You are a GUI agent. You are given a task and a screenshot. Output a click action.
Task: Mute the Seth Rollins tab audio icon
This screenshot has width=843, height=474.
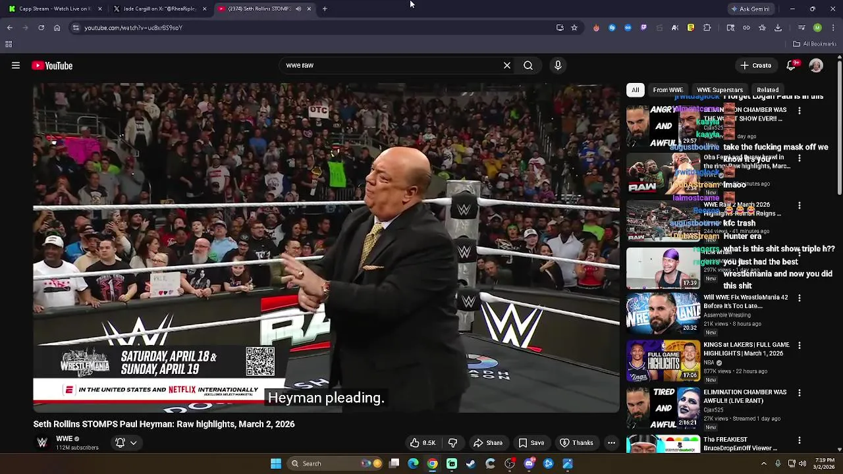[x=298, y=9]
